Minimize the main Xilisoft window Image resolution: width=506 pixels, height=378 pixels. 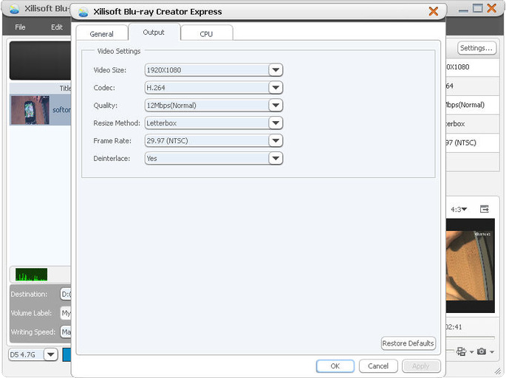463,10
